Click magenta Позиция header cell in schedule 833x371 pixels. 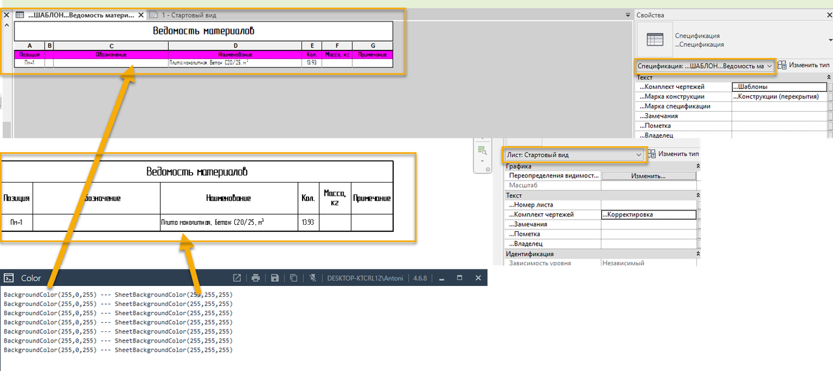click(30, 55)
